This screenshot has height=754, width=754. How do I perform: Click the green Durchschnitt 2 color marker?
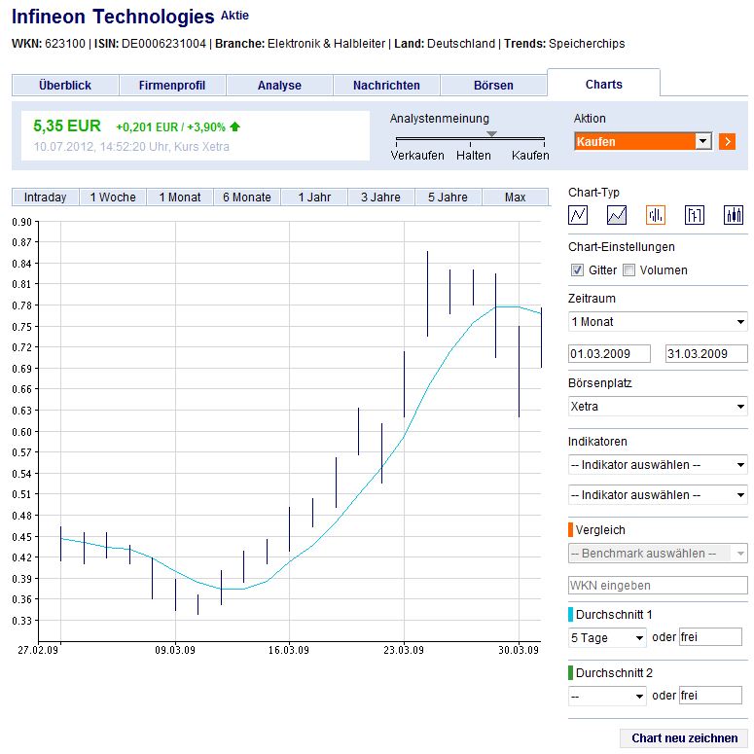570,672
